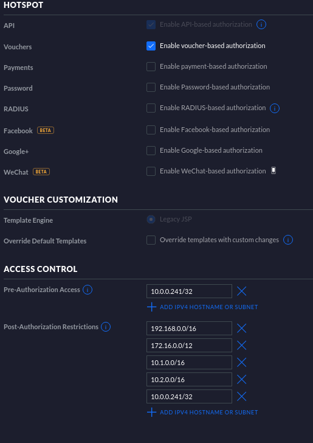Check Override templates with custom changes
The height and width of the screenshot is (443, 313).
click(x=151, y=240)
